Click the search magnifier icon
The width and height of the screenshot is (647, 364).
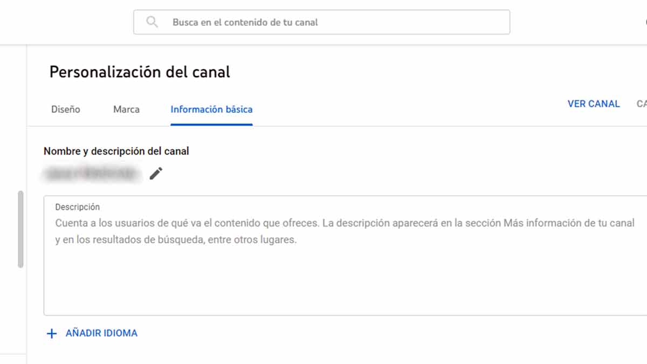pyautogui.click(x=152, y=22)
